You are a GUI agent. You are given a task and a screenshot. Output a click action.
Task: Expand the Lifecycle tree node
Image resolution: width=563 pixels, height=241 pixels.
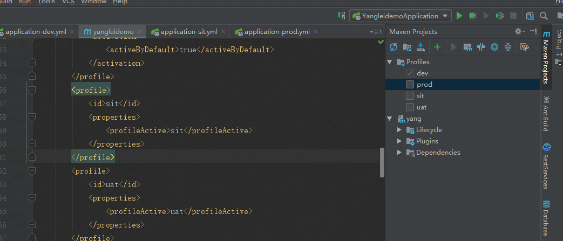click(x=399, y=130)
